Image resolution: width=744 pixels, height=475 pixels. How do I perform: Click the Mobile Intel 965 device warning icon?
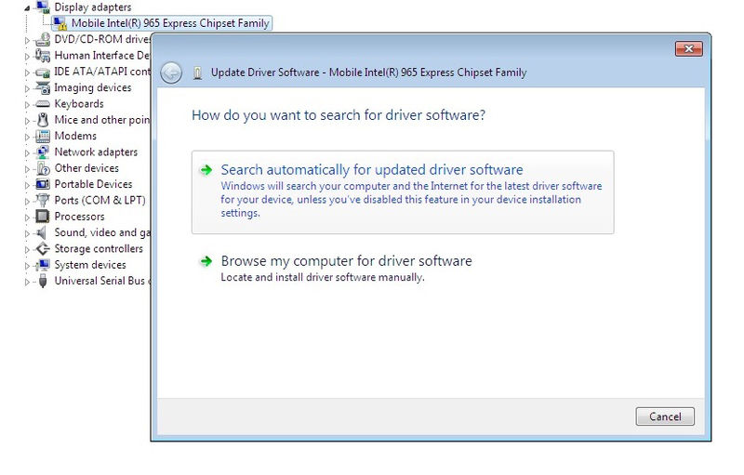tap(60, 23)
